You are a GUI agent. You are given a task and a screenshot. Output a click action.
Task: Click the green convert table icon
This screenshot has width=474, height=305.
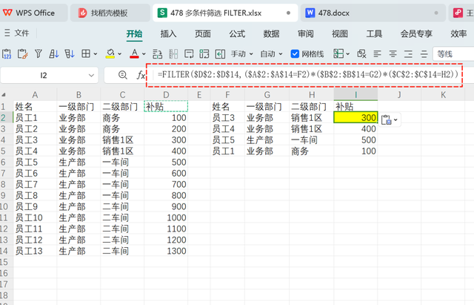[204, 54]
